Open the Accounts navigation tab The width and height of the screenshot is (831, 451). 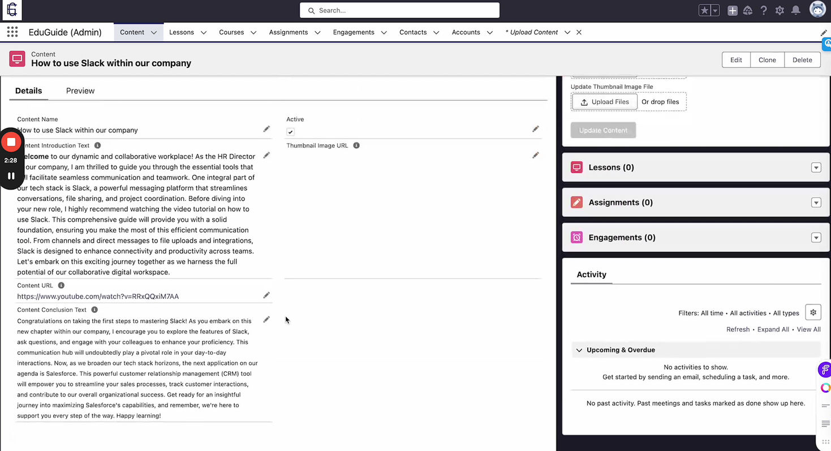[466, 32]
